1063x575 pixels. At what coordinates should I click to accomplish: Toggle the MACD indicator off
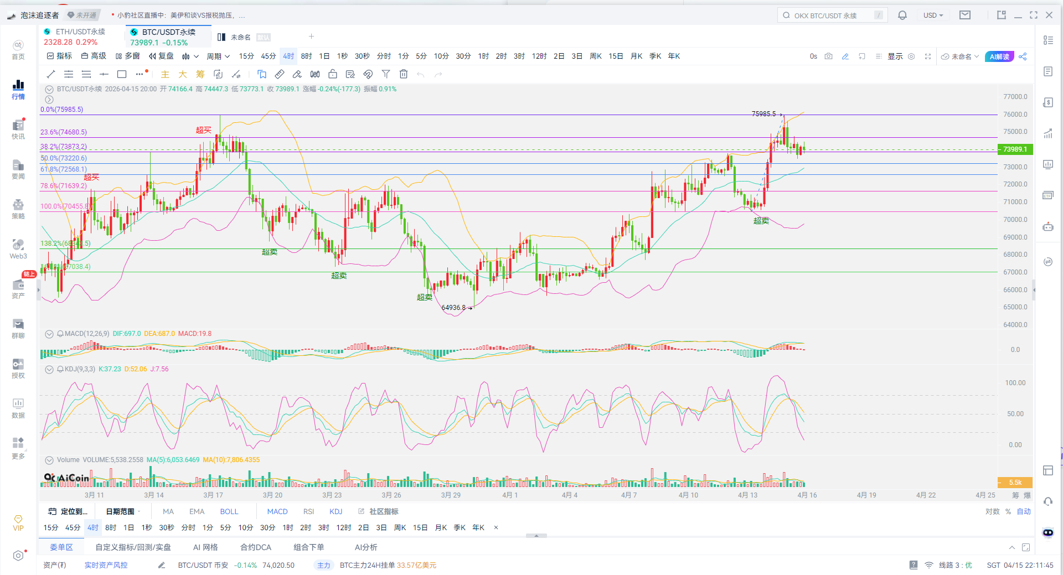click(x=277, y=511)
